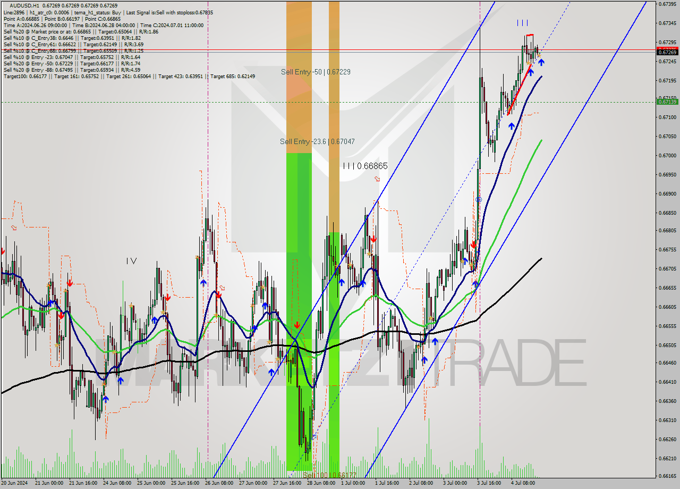This screenshot has width=680, height=489.
Task: Click the green 0.67139 price tag
Action: (667, 102)
